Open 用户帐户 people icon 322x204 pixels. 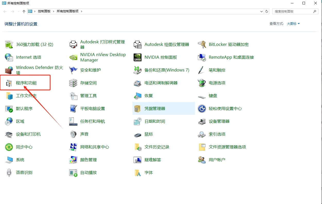point(202,160)
